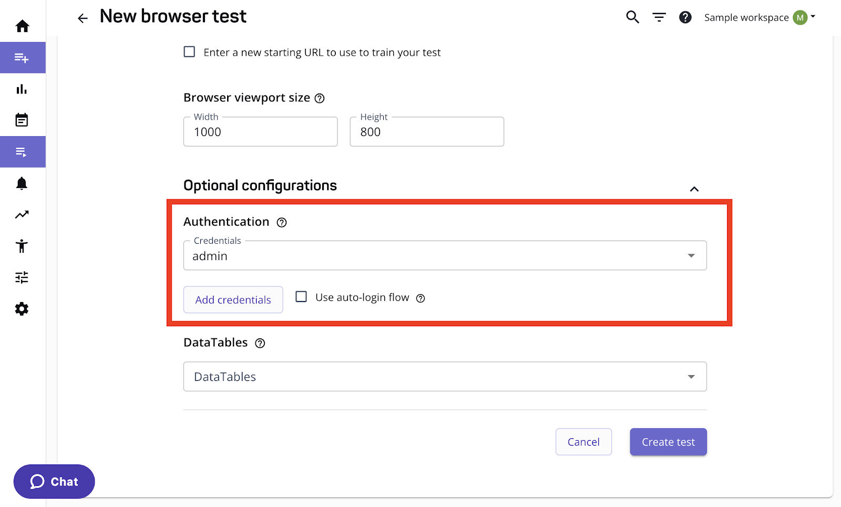Open the Credentials dropdown showing admin
The image size is (841, 507).
pyautogui.click(x=445, y=255)
